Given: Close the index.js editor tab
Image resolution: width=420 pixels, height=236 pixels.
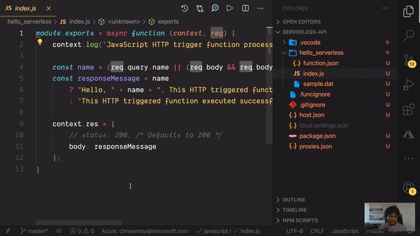Looking at the screenshot, I should tap(49, 9).
